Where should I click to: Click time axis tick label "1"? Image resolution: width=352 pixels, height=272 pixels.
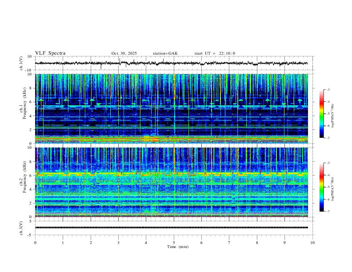click(x=63, y=243)
